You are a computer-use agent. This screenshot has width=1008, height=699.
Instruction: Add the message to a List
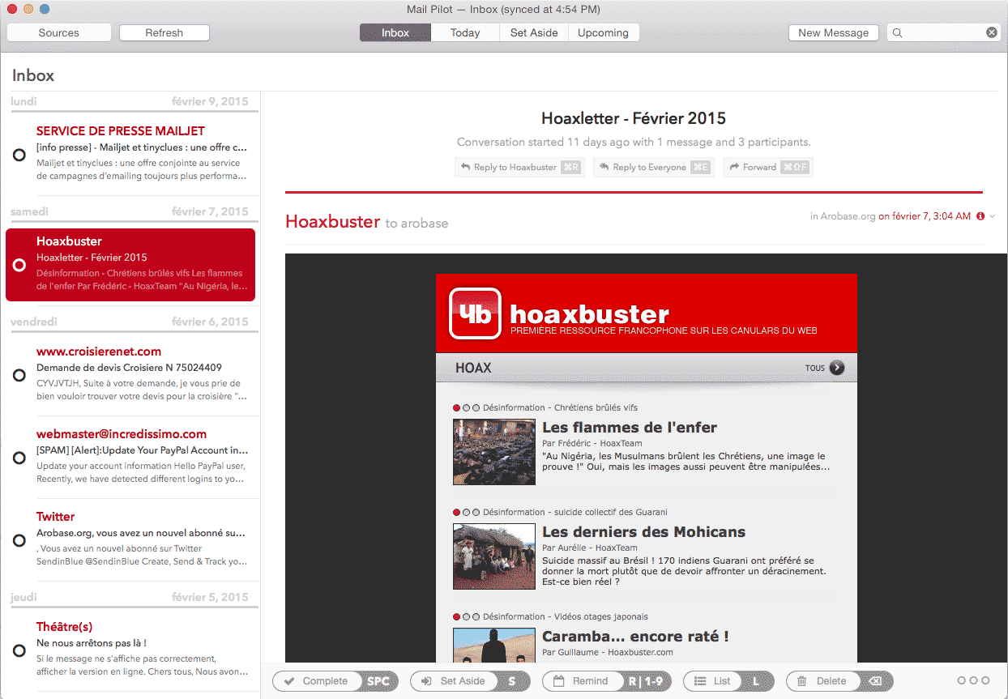click(x=728, y=681)
